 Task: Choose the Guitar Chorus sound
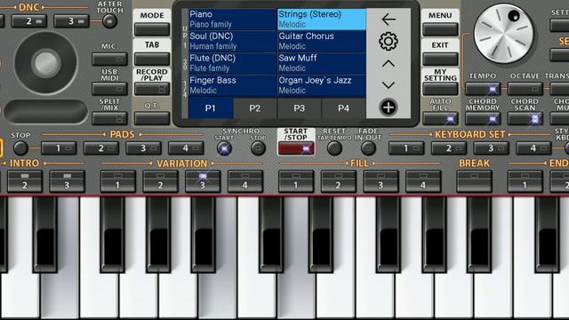322,41
